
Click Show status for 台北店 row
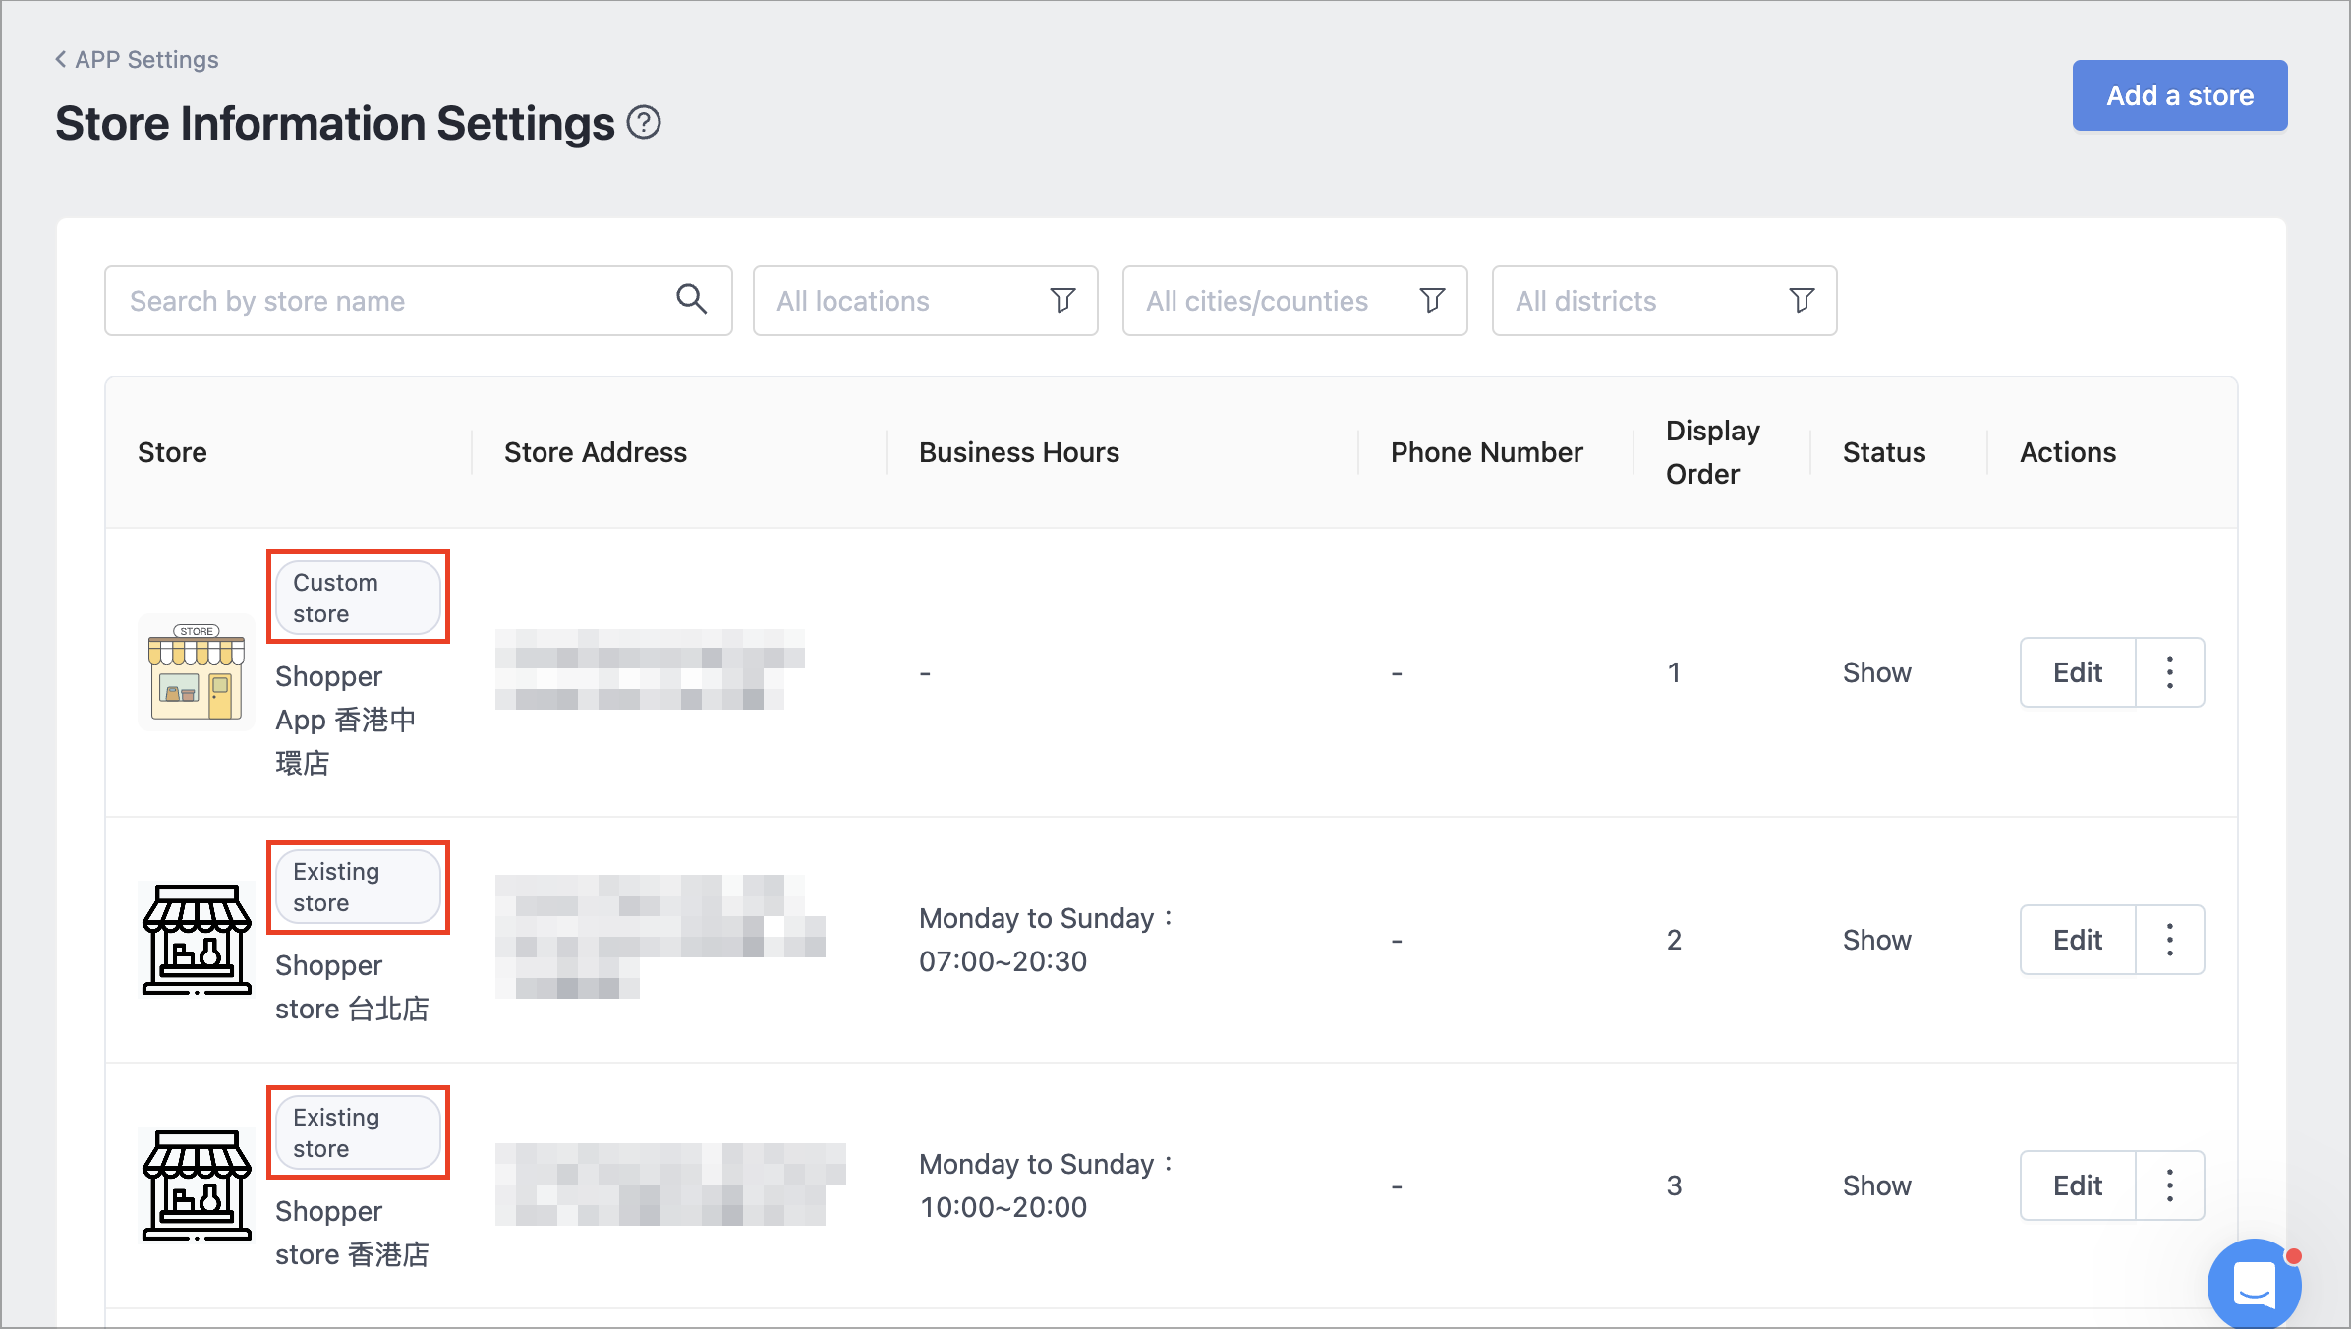click(1877, 940)
